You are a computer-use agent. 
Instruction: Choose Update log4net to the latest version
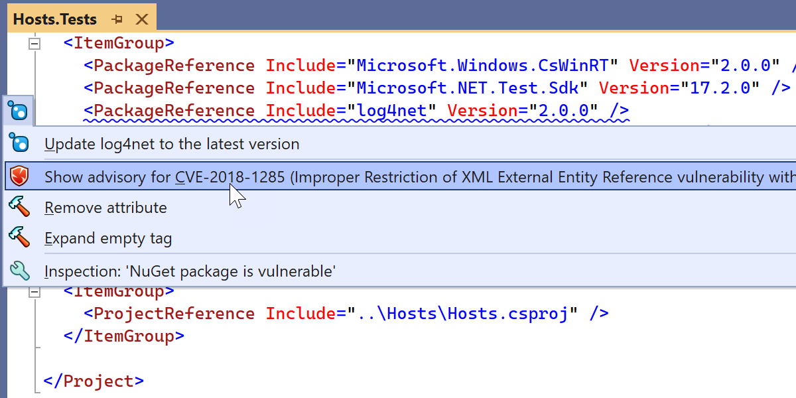172,144
